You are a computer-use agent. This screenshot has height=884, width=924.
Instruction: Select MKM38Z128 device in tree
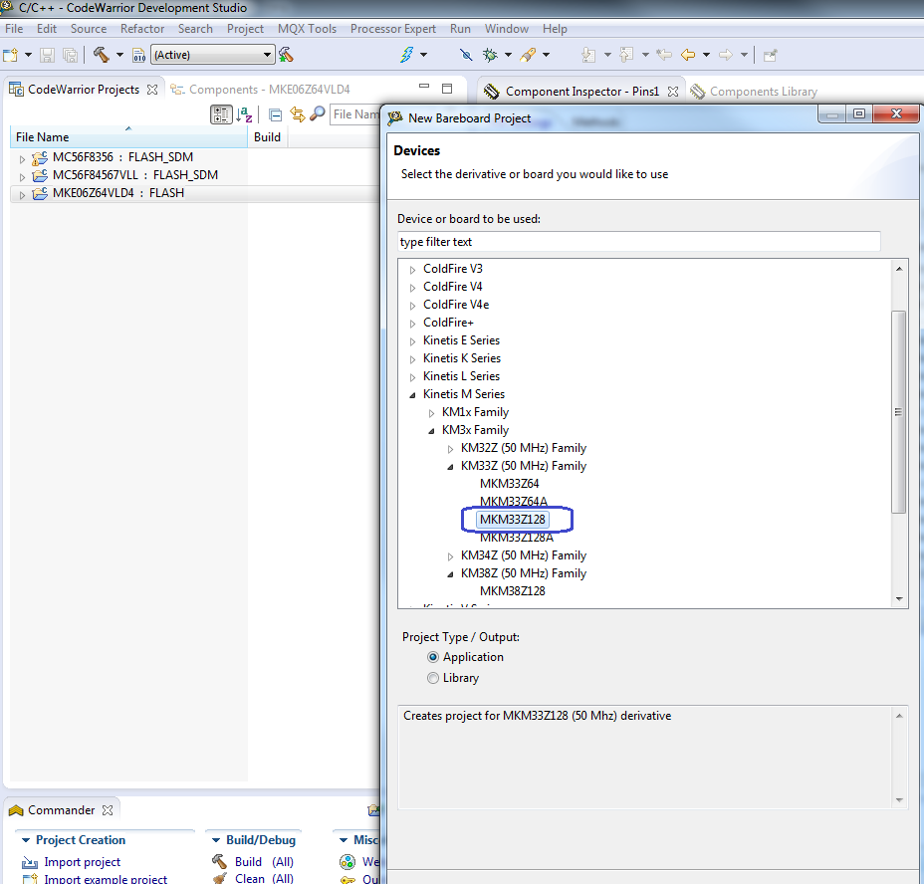(x=512, y=591)
